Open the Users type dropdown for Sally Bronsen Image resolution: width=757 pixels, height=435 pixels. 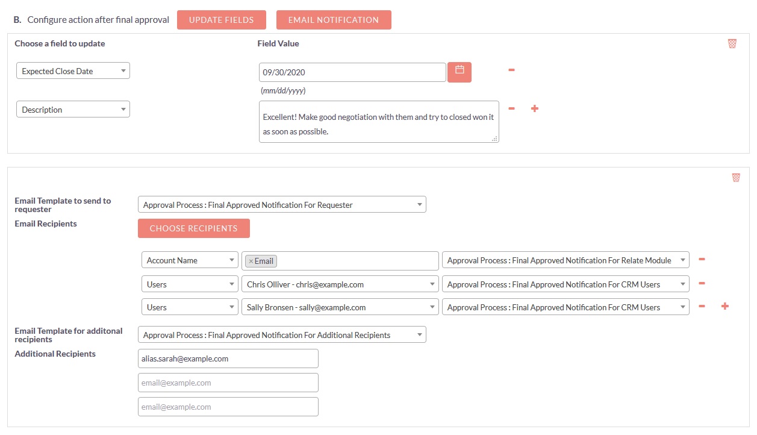190,307
